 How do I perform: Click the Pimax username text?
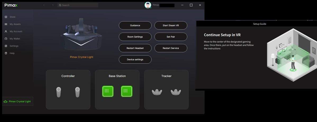coord(156,5)
